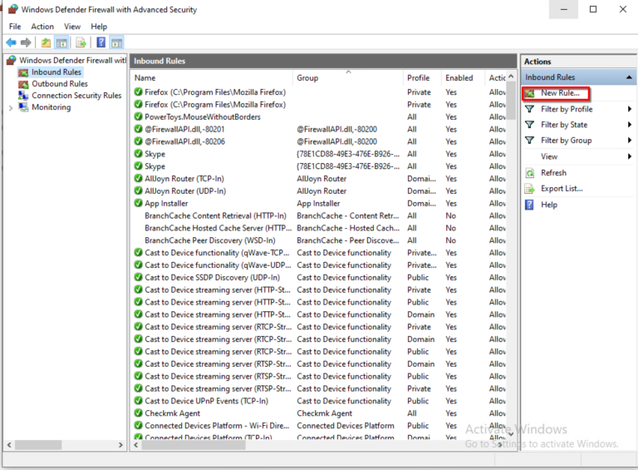Screen dimensions: 638x470
Task: Select Connection Security Rules tree node
Action: pos(76,96)
